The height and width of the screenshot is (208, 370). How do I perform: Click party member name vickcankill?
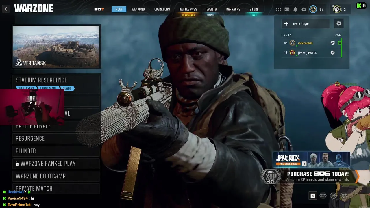[305, 43]
